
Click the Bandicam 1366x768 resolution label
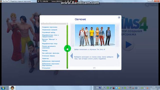45,1
